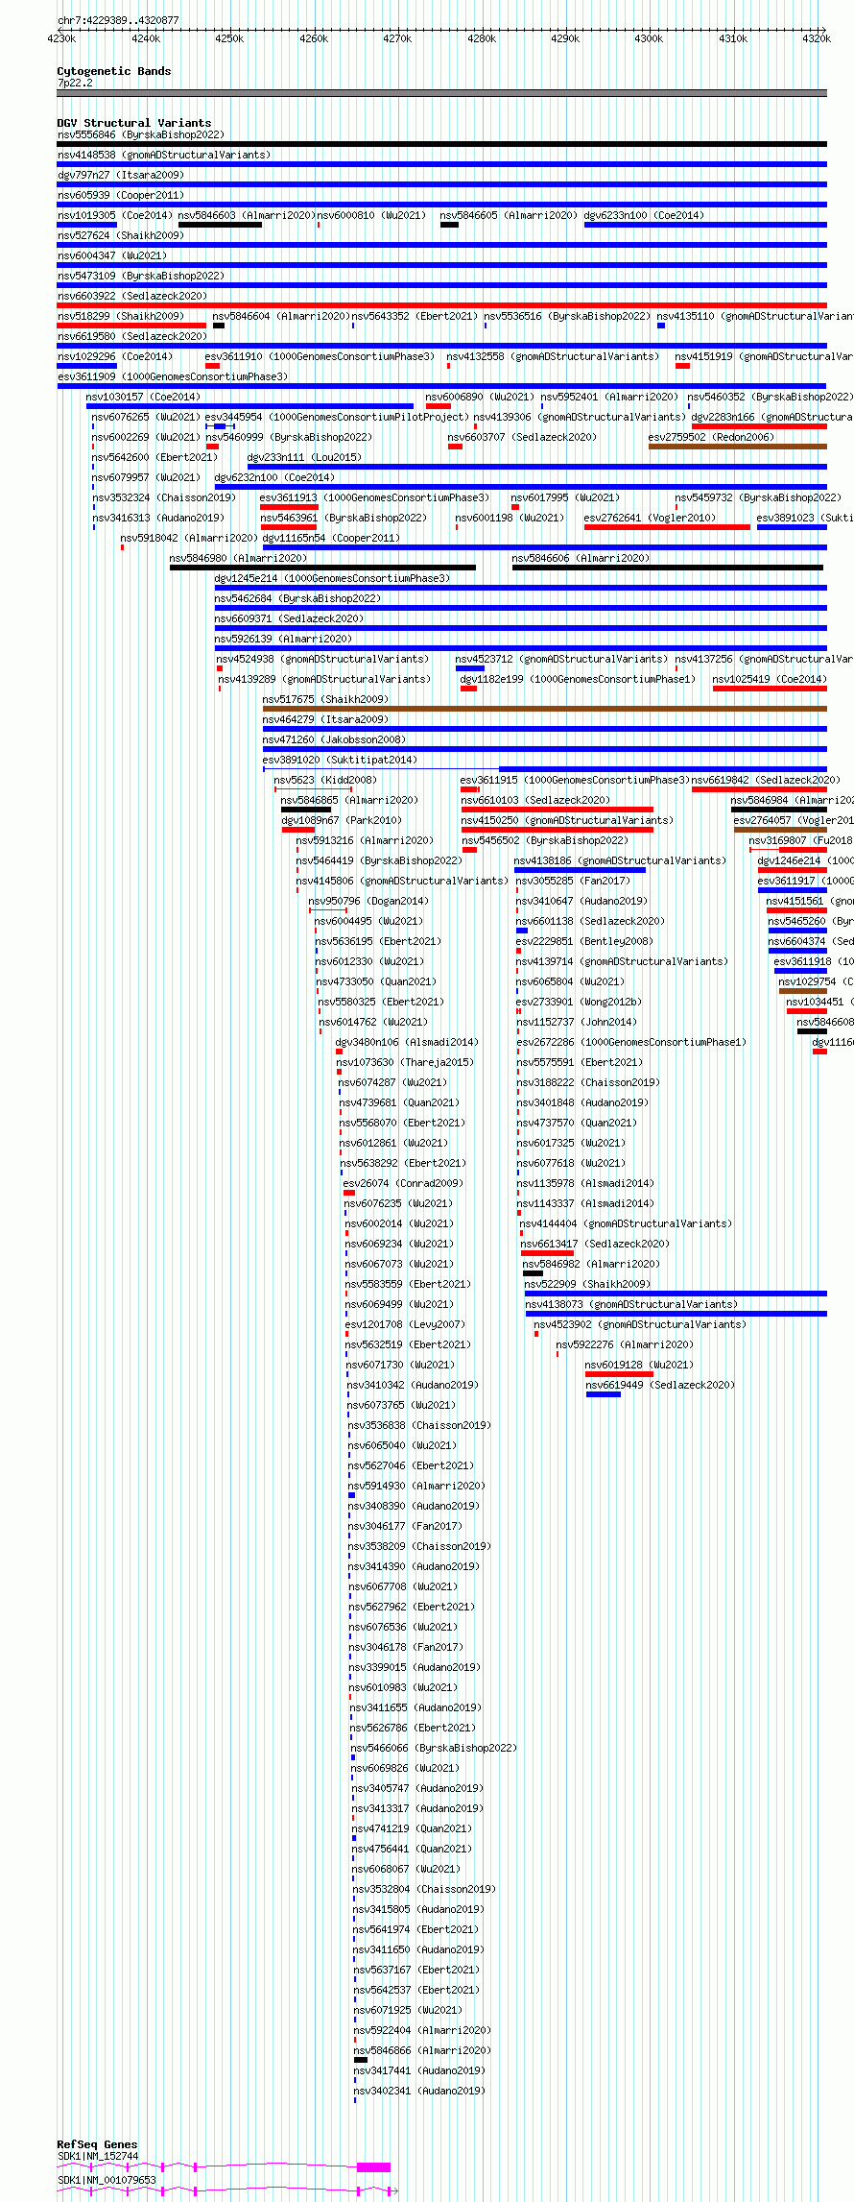Select the nsv5623 (Kidd2008) label
The image size is (854, 2202).
[x=325, y=781]
